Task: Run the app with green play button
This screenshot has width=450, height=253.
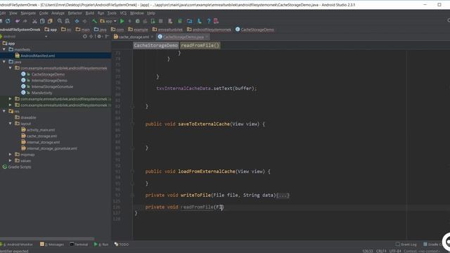Action: point(122,21)
